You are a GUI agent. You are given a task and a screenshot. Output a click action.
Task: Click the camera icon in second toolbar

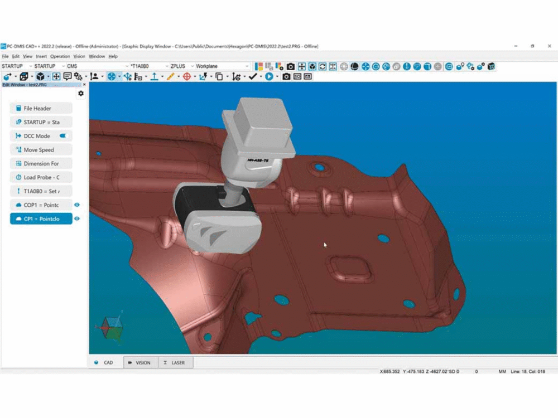[x=286, y=76]
